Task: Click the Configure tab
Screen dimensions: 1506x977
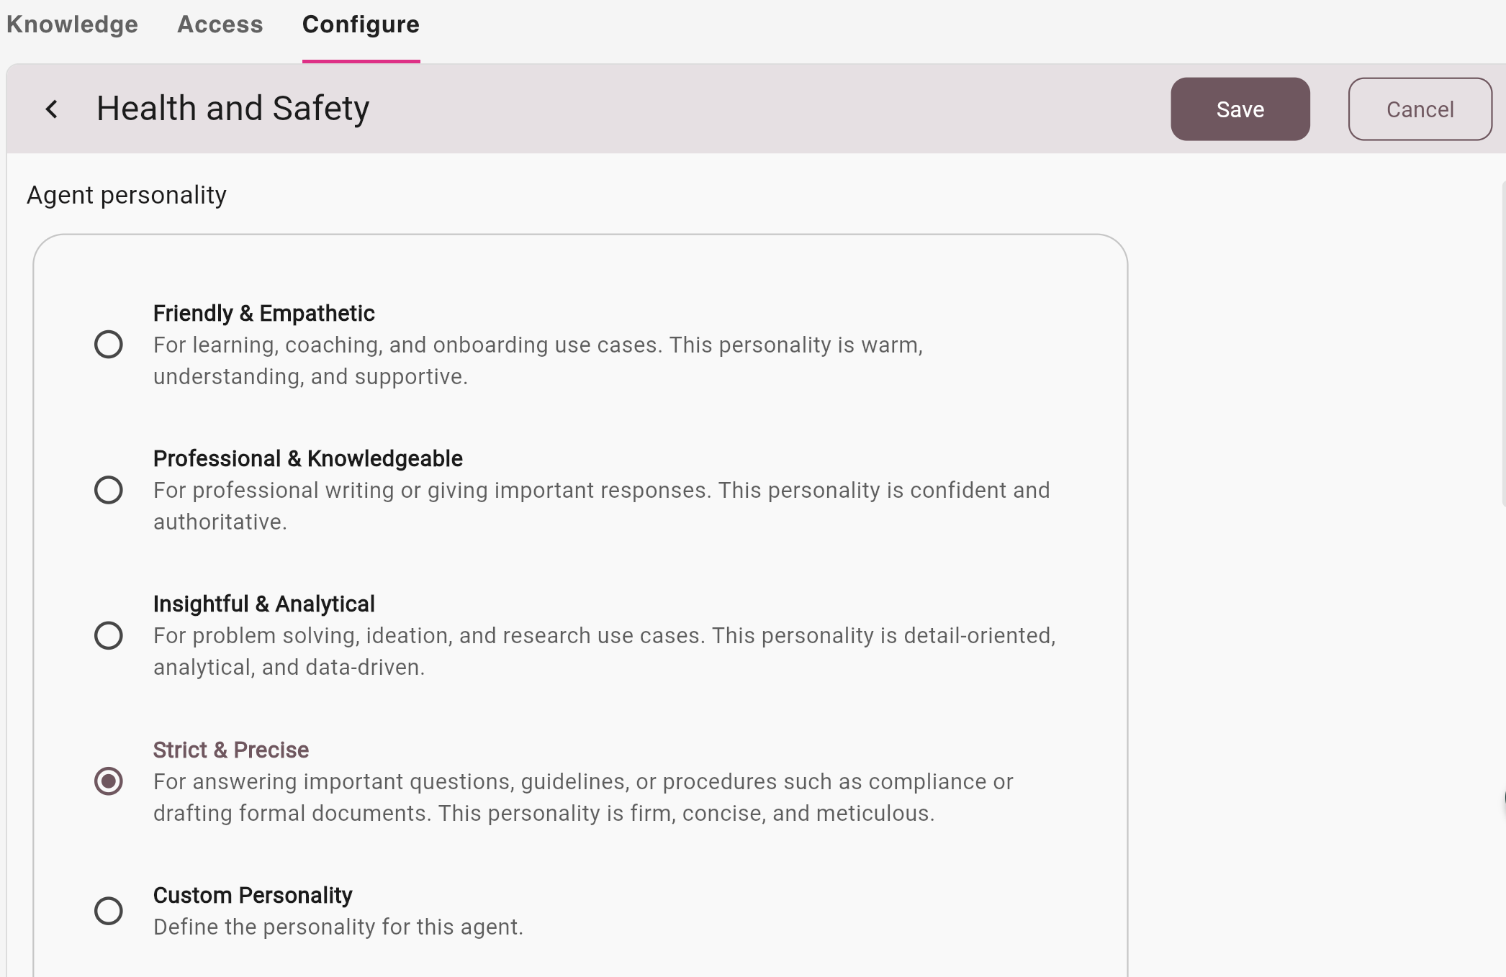Action: (x=361, y=24)
